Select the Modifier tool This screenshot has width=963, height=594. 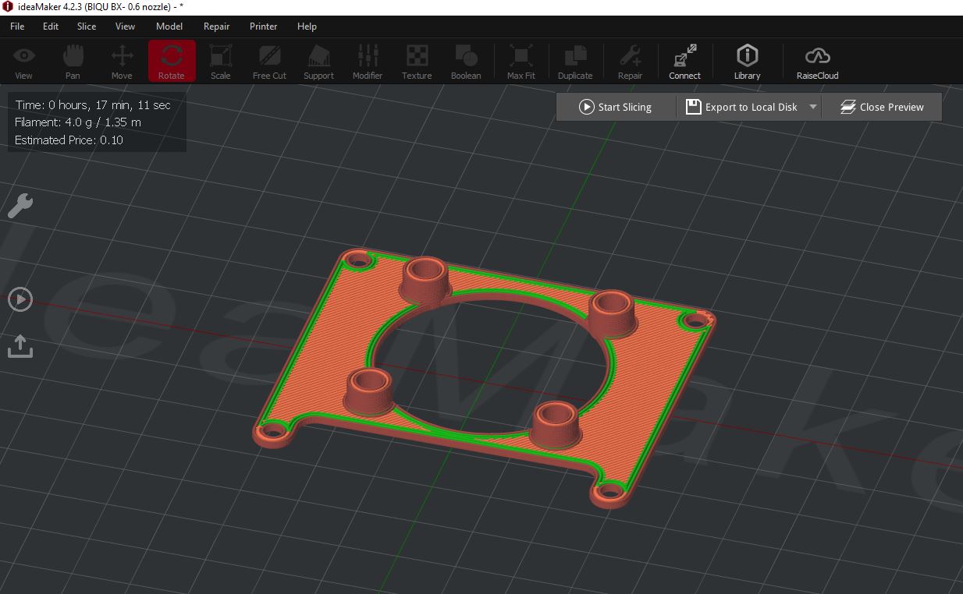367,61
